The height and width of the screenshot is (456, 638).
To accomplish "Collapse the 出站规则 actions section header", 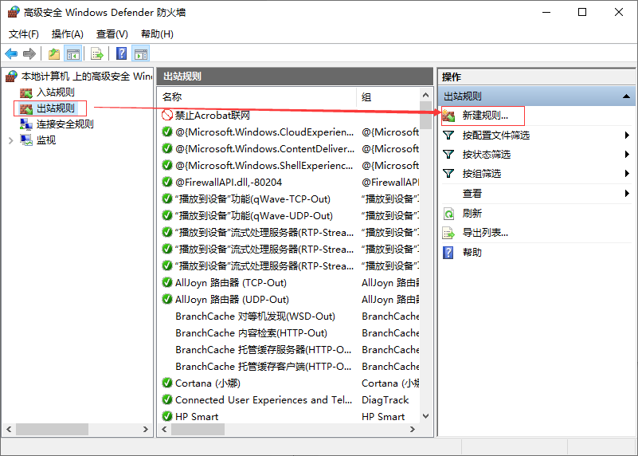I will 626,96.
